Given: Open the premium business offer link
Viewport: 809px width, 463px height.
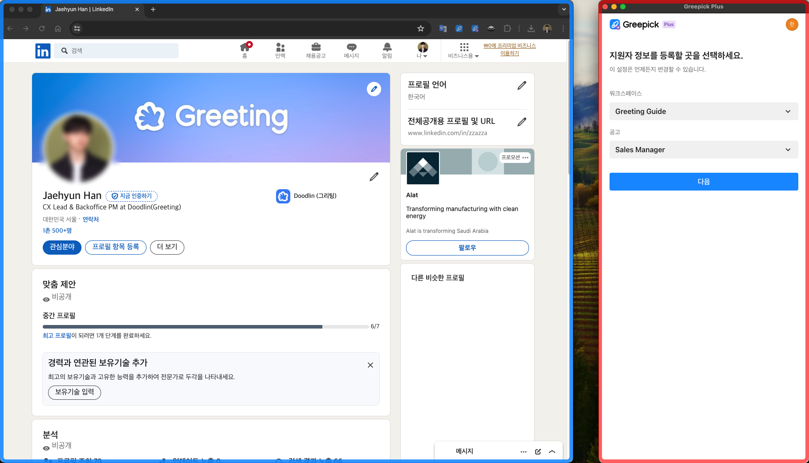Looking at the screenshot, I should tap(510, 49).
